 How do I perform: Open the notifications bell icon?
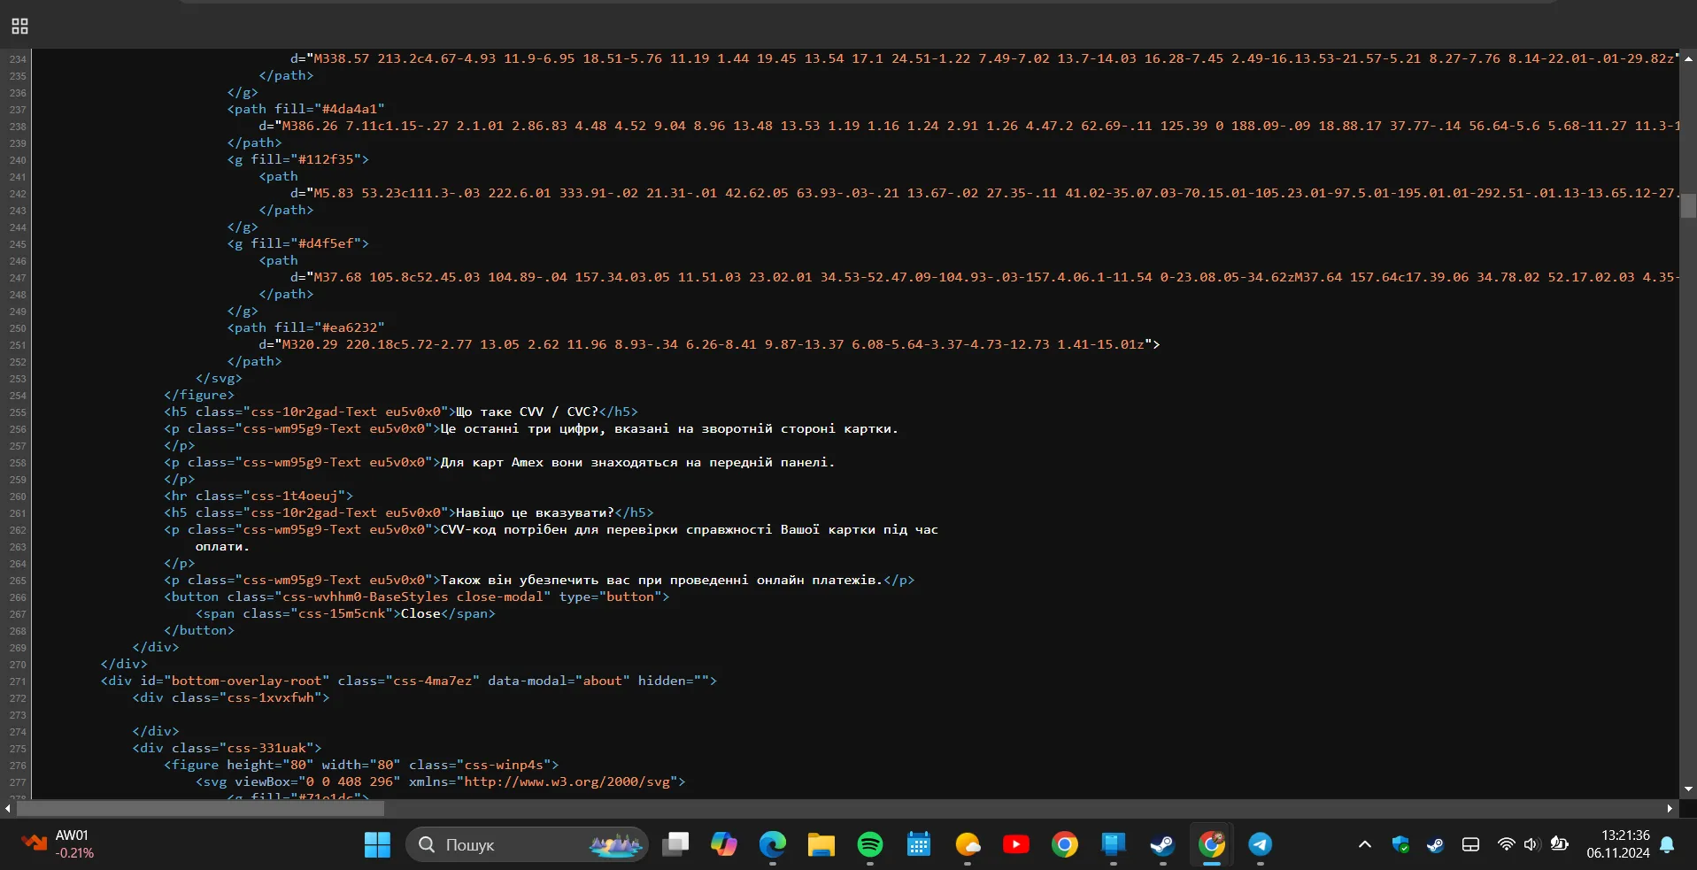click(1667, 845)
